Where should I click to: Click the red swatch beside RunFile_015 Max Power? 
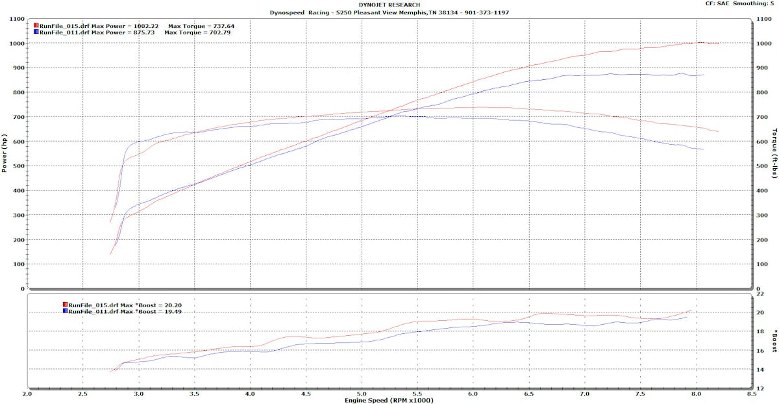tap(36, 26)
